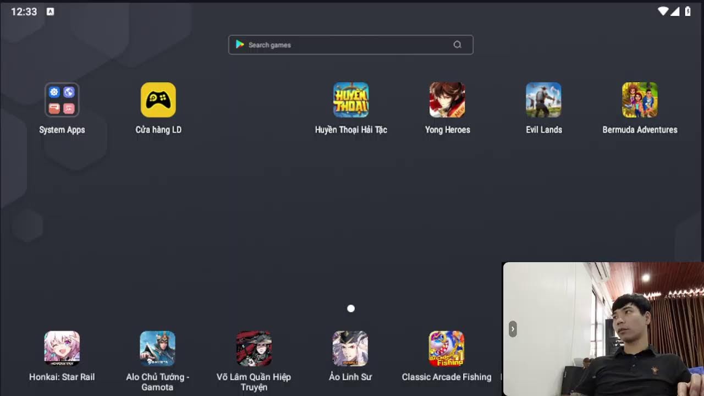The width and height of the screenshot is (704, 396).
Task: Click the Huyền Thoại Hải Tặc label
Action: pos(351,130)
